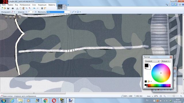Open the Правка menu
Image resolution: width=184 pixels, height=103 pixels.
point(10,5)
